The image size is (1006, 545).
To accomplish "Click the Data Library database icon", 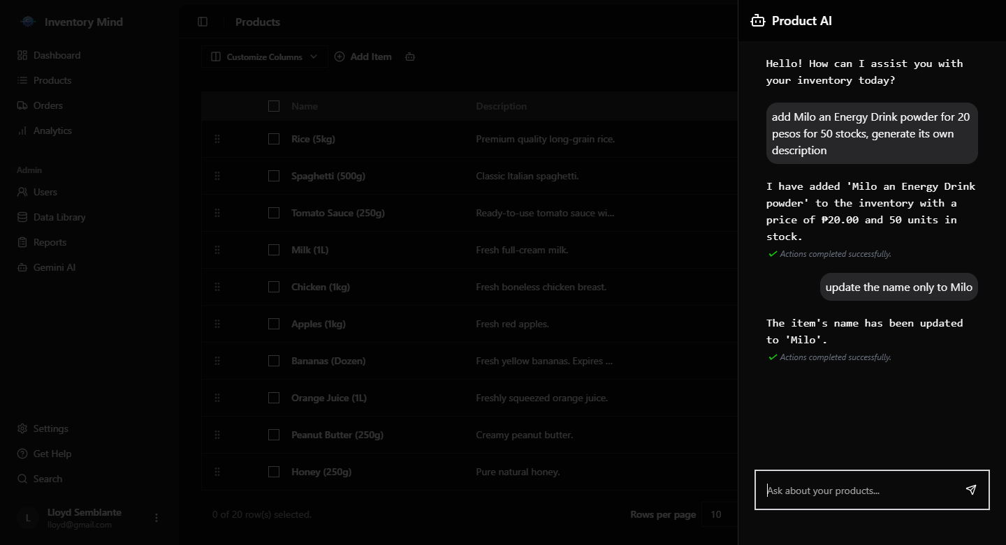I will tap(22, 217).
